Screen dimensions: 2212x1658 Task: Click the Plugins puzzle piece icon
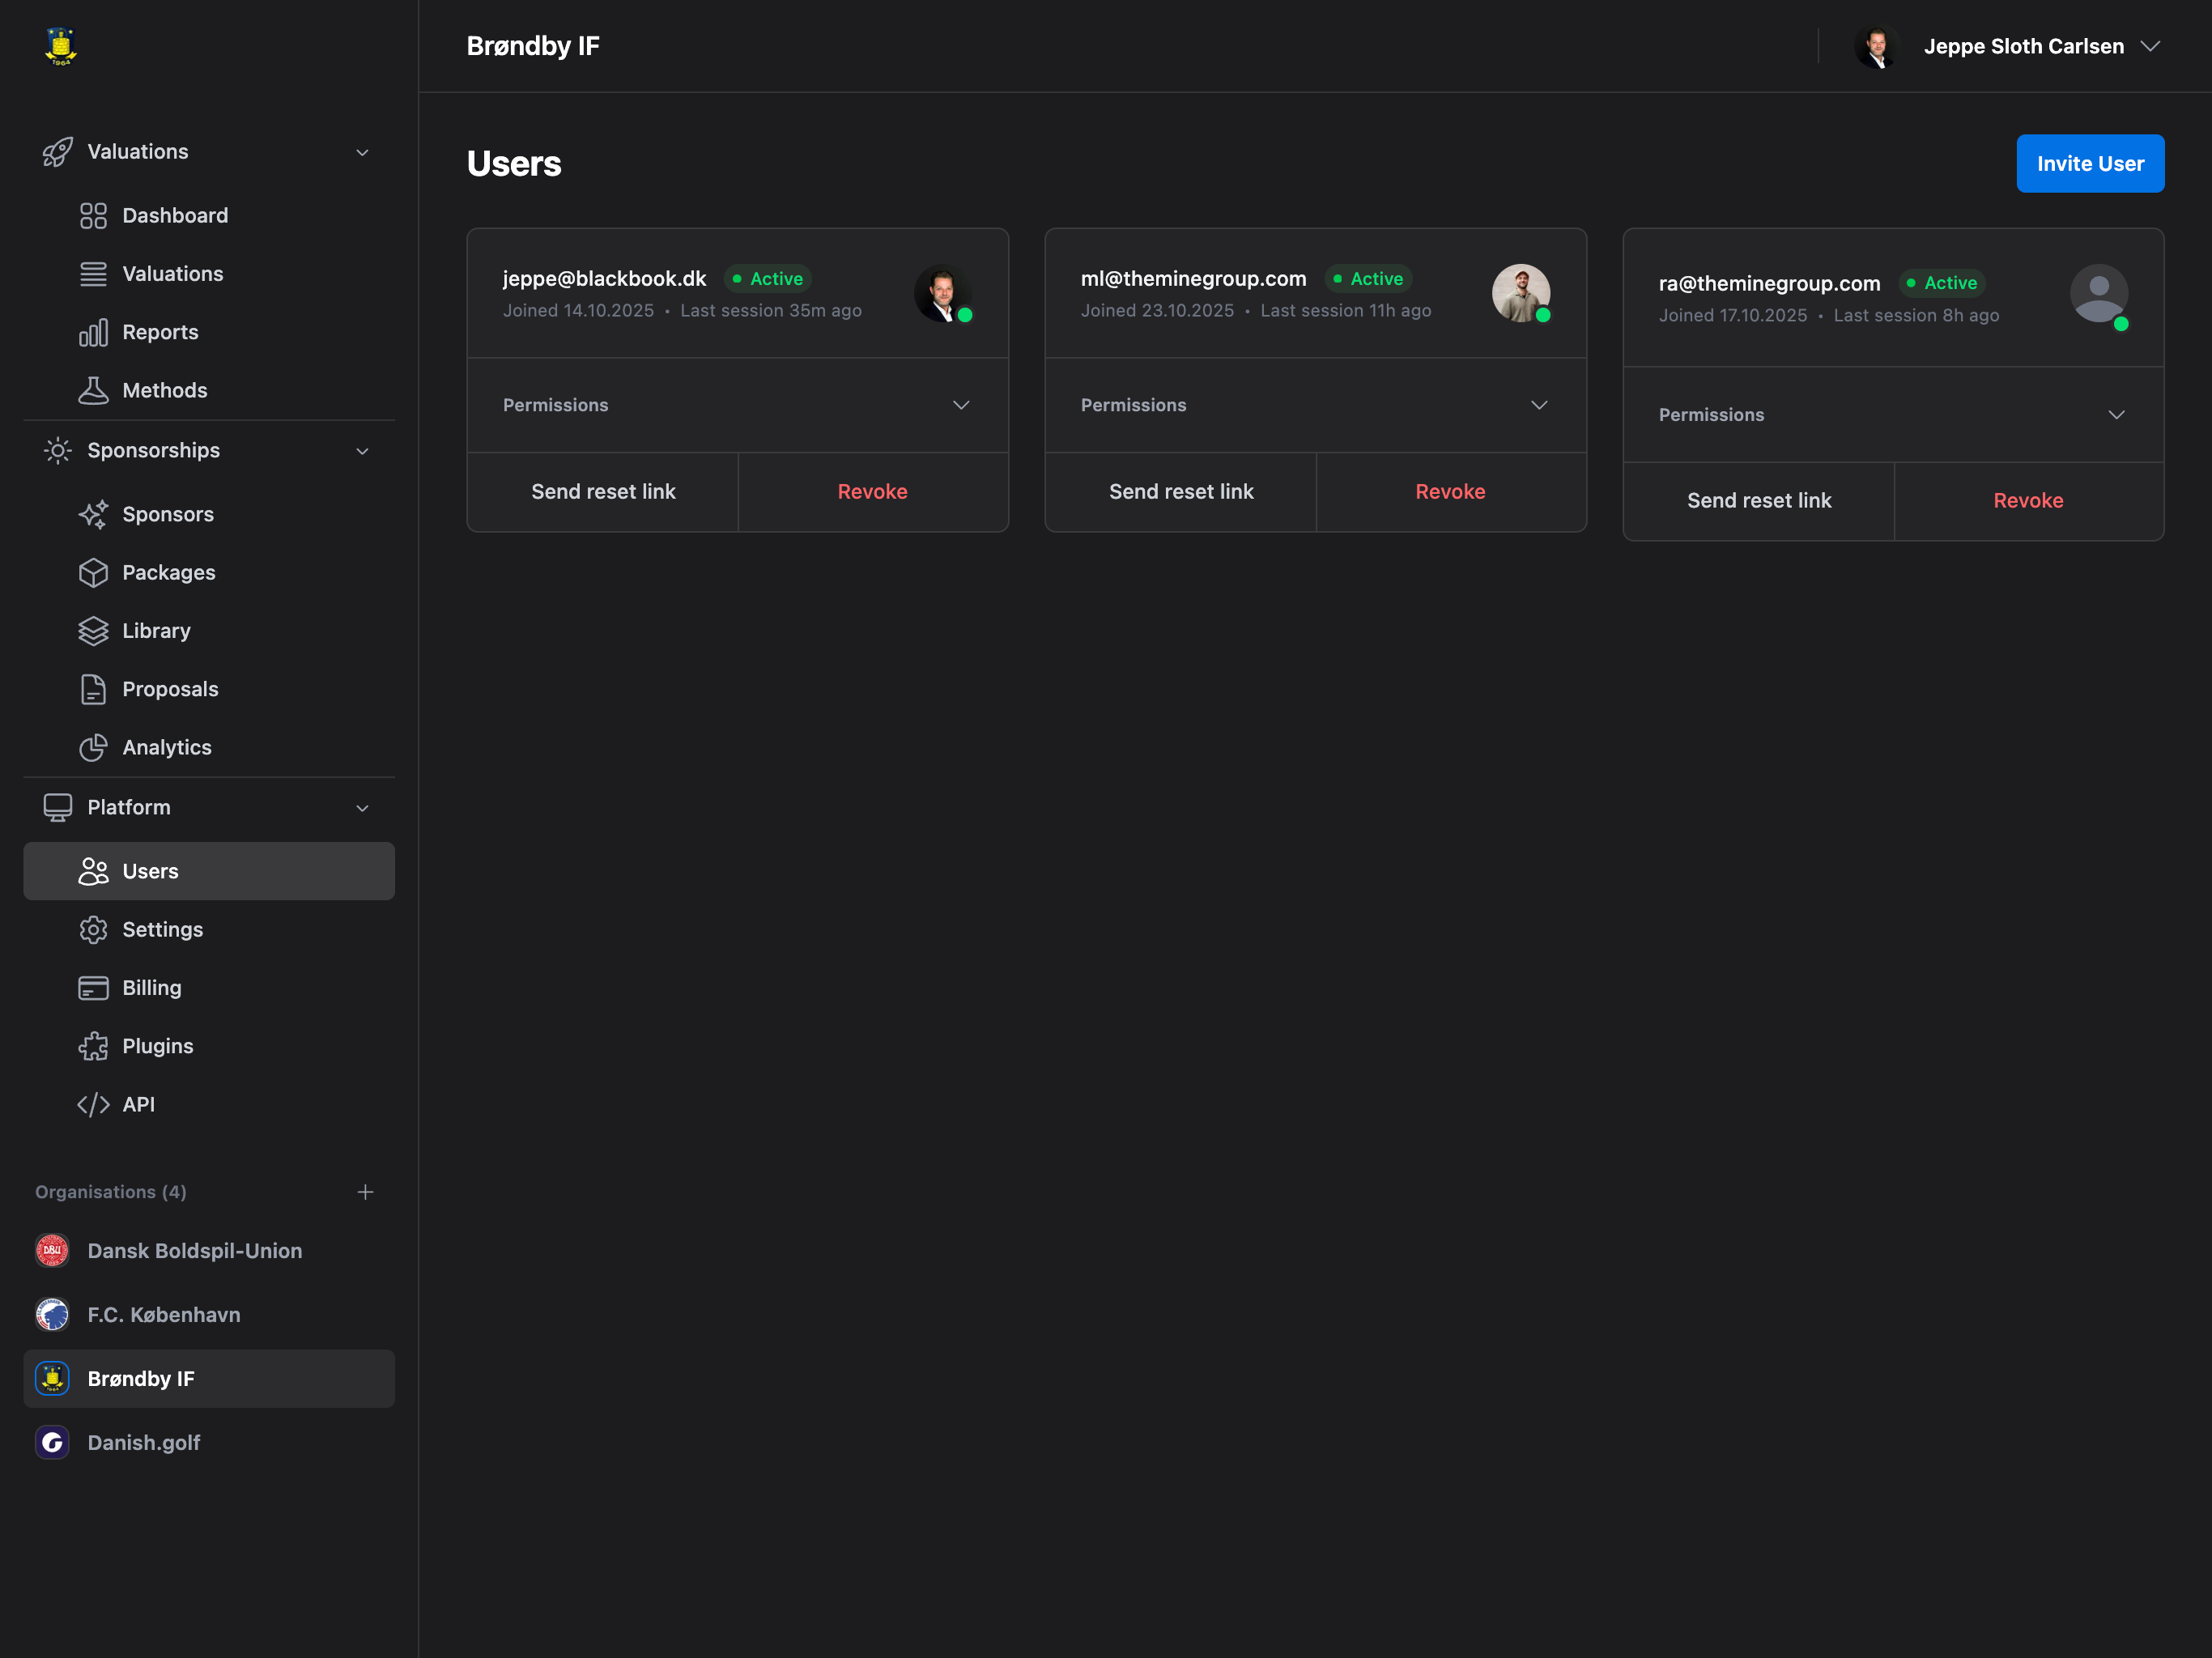pyautogui.click(x=93, y=1046)
